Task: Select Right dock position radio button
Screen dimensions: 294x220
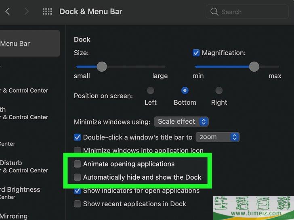Action: coord(219,91)
